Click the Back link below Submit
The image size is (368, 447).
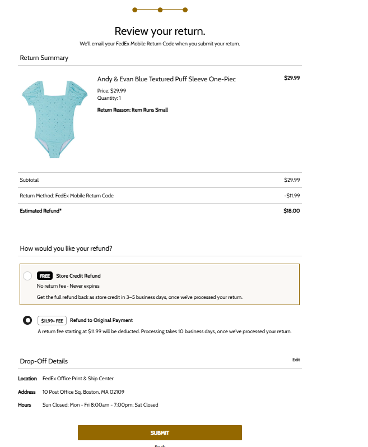click(x=160, y=445)
